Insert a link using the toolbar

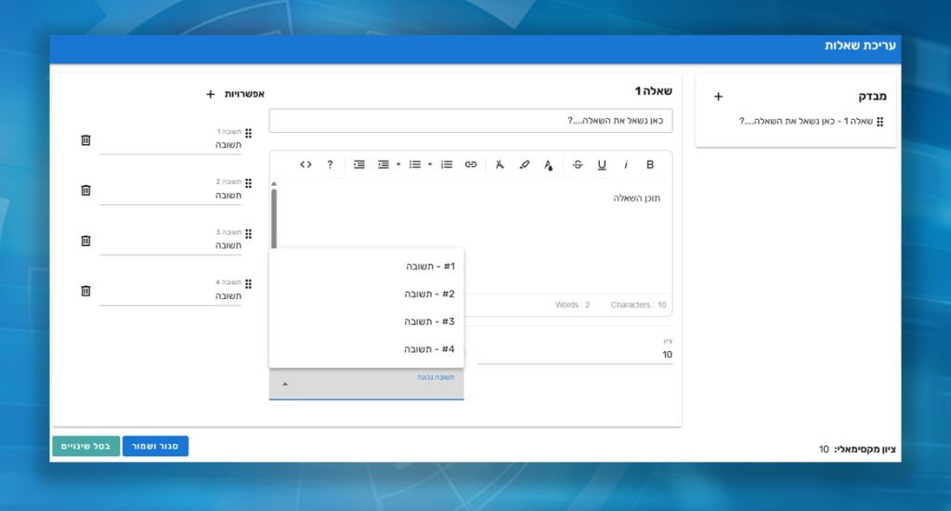click(x=471, y=164)
